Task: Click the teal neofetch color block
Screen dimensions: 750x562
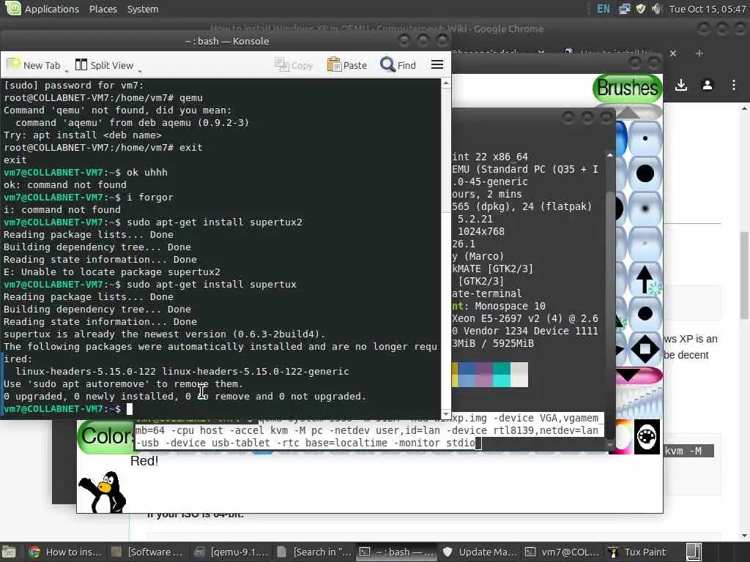Action: pos(501,374)
